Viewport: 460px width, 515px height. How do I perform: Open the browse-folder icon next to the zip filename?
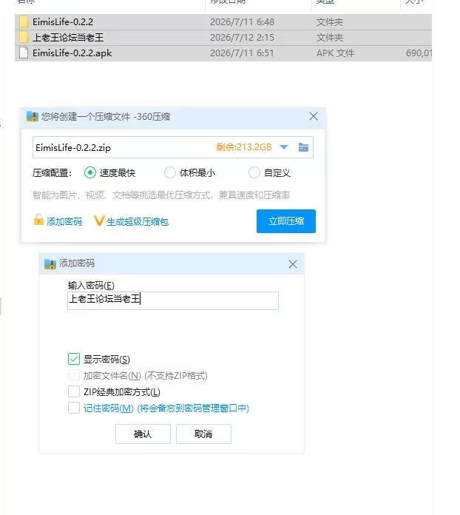pos(303,147)
